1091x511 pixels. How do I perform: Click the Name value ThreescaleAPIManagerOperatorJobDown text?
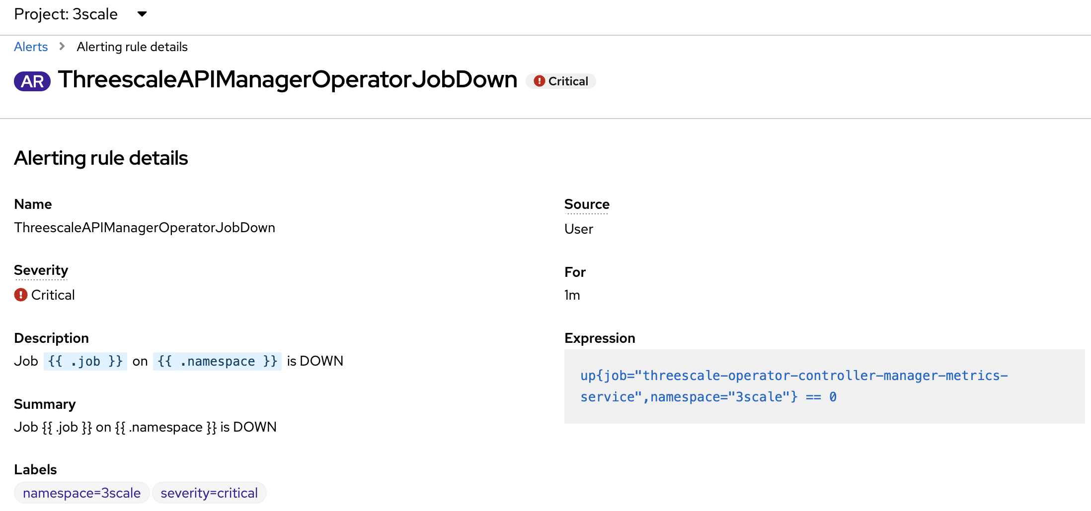pyautogui.click(x=145, y=228)
